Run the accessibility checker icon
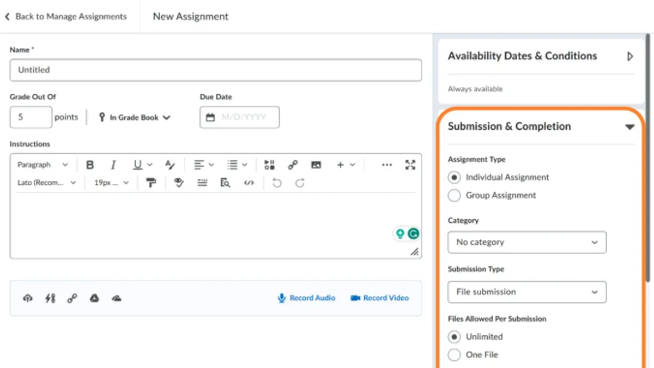This screenshot has height=368, width=654. click(x=179, y=183)
